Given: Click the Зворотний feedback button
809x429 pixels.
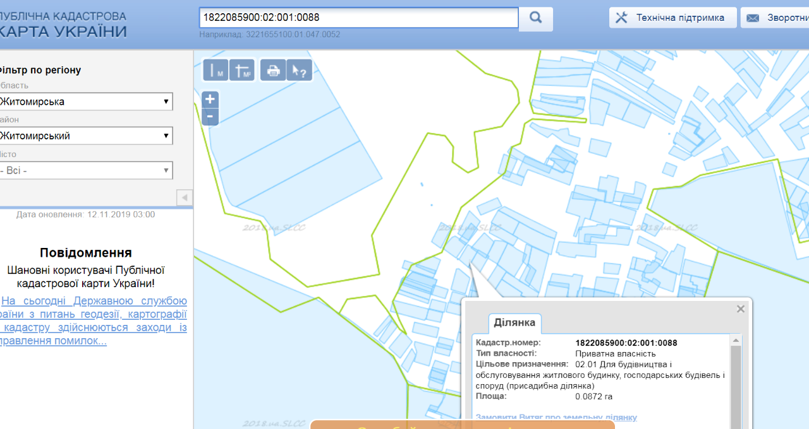Looking at the screenshot, I should pyautogui.click(x=777, y=18).
